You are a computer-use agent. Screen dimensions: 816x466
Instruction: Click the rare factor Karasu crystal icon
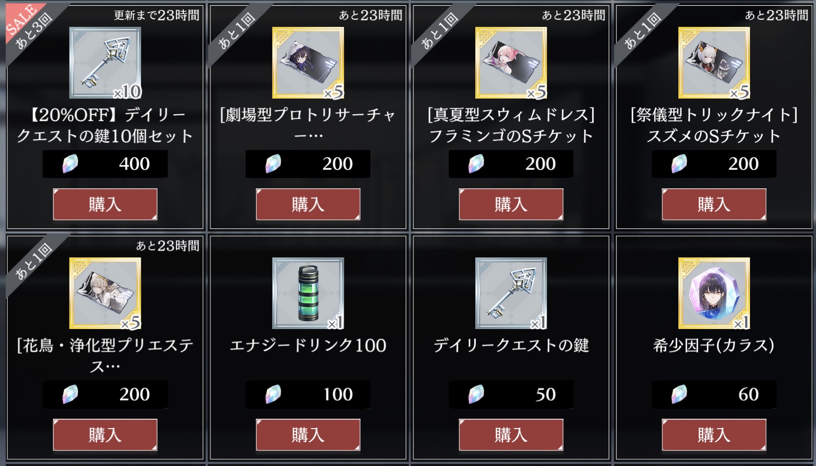(x=714, y=293)
